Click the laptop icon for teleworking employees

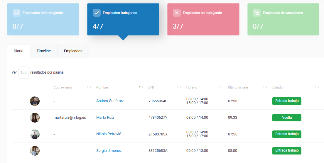[16, 13]
